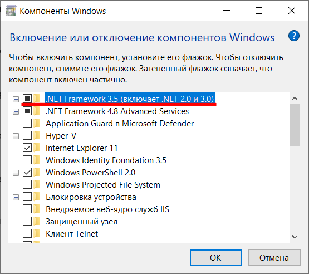309x274 pixels.
Task: Click the folder icon next to Защищенный узел
Action: [x=37, y=221]
